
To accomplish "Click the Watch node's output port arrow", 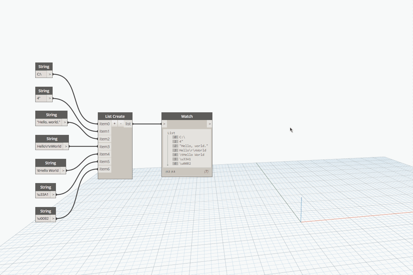I will tap(209, 124).
